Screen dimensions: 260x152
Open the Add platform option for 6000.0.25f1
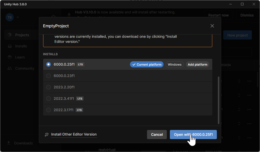197,65
